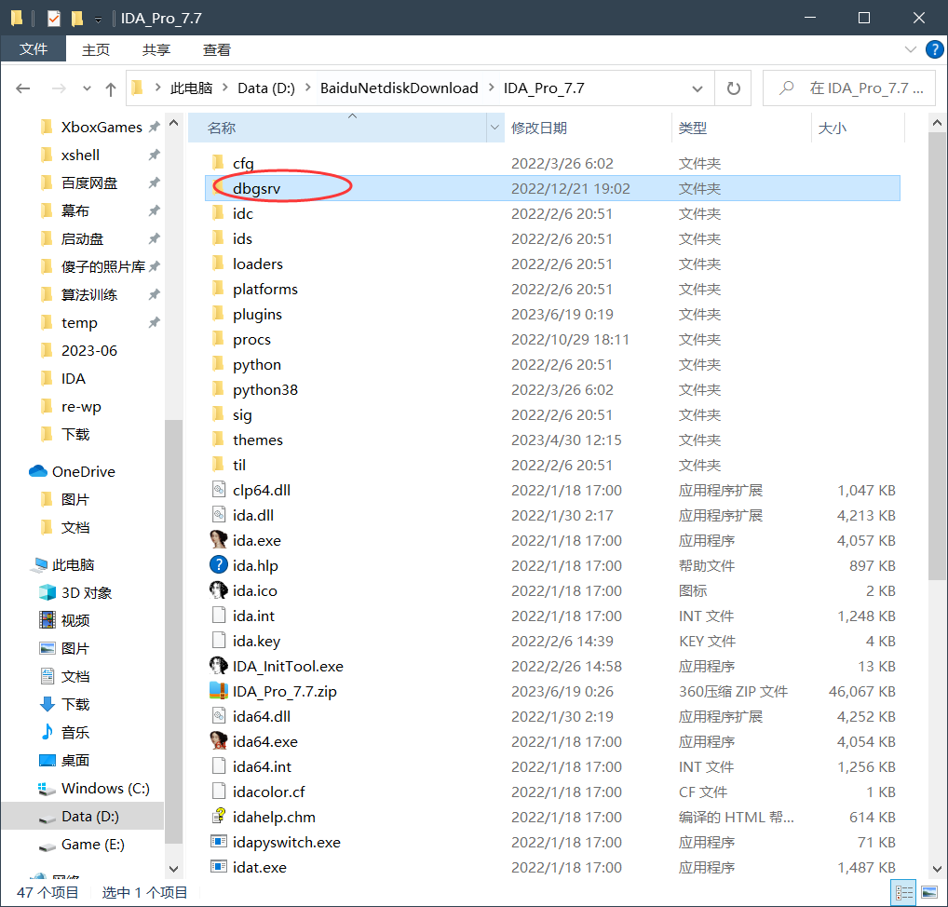The width and height of the screenshot is (948, 907).
Task: Click the search box for IDA_Pro_7.7
Action: coord(849,88)
